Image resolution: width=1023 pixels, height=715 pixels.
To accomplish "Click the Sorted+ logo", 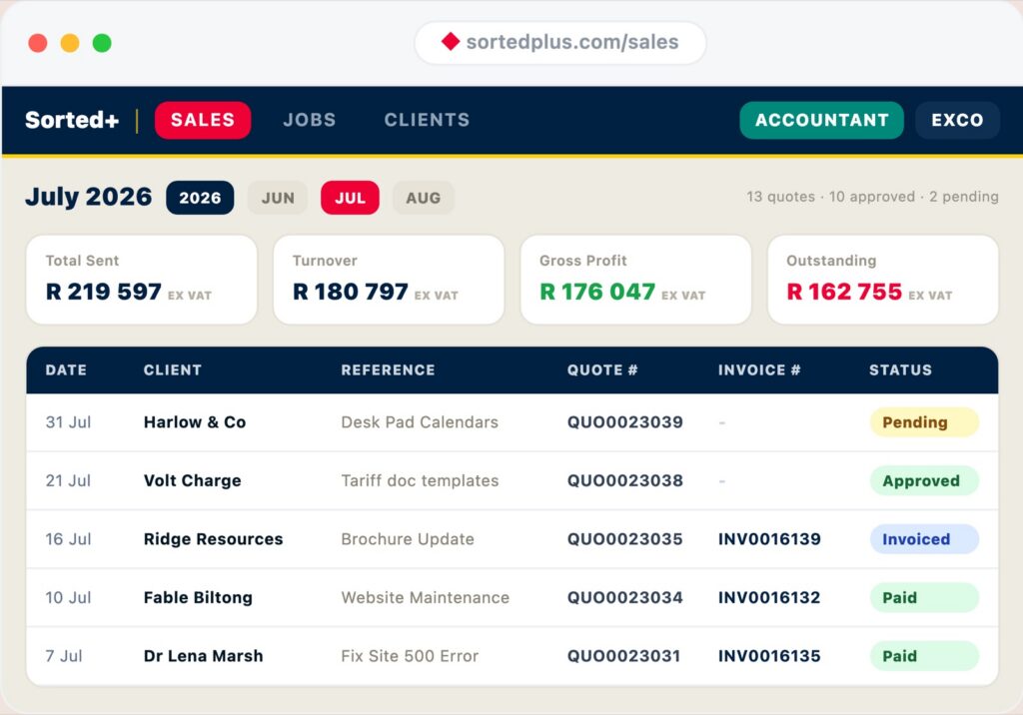I will click(x=72, y=120).
